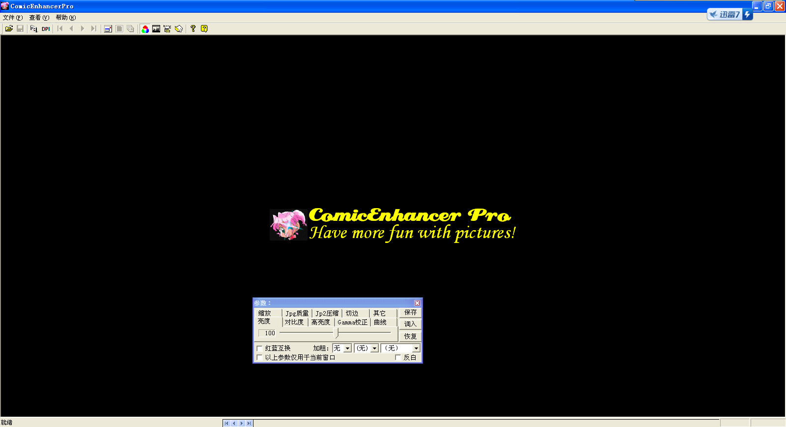The image size is (786, 427).
Task: Open the 查看 menu
Action: tap(39, 18)
